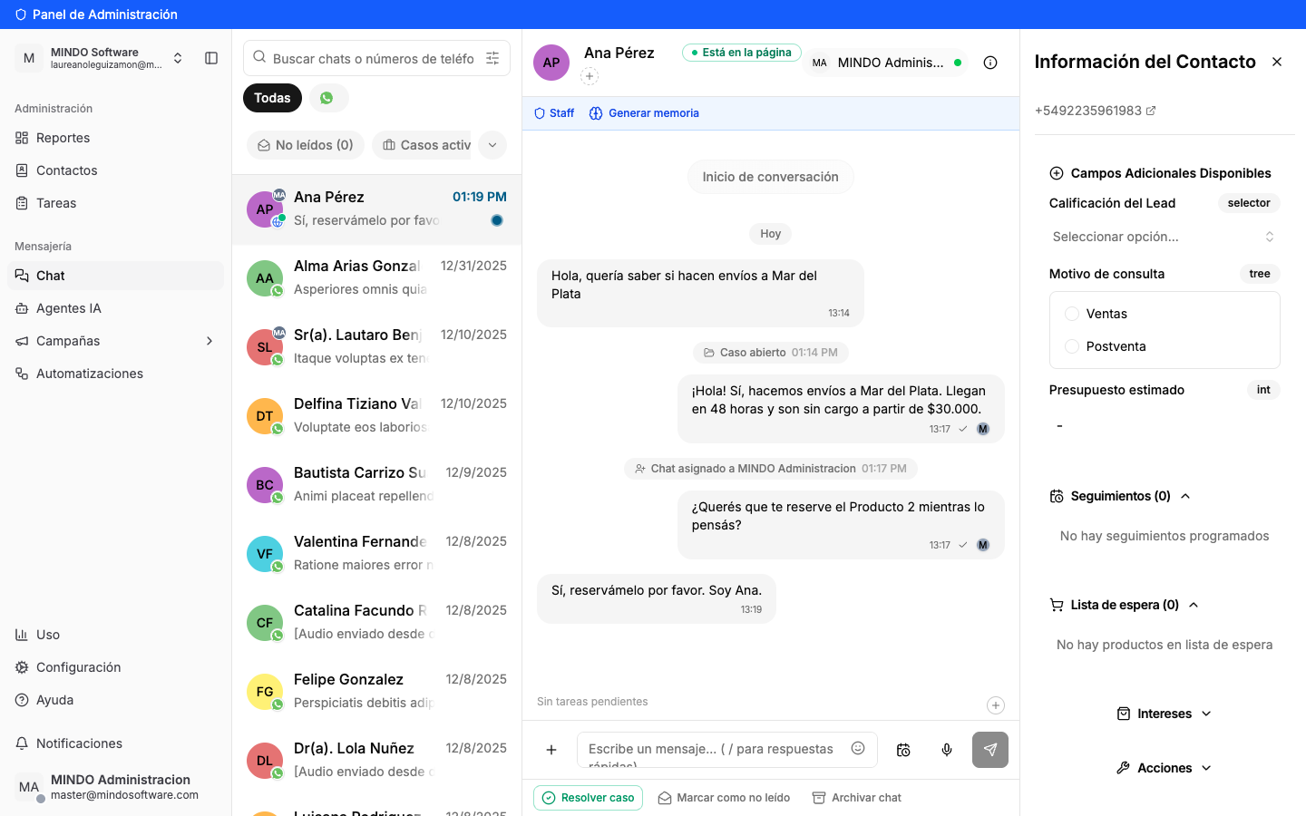Select Chat in the sidebar
The height and width of the screenshot is (816, 1306).
116,276
